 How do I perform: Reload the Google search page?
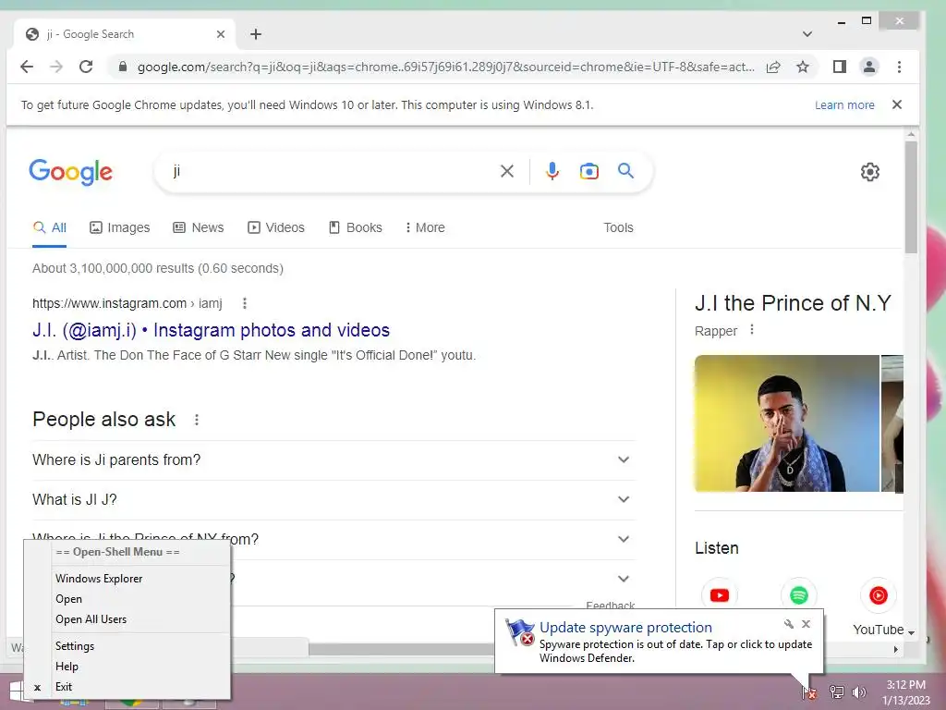click(x=86, y=67)
